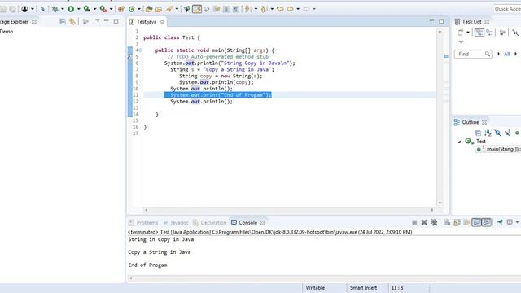Collapse the main method fold marker on line 4
This screenshot has height=293, width=521.
pos(141,50)
